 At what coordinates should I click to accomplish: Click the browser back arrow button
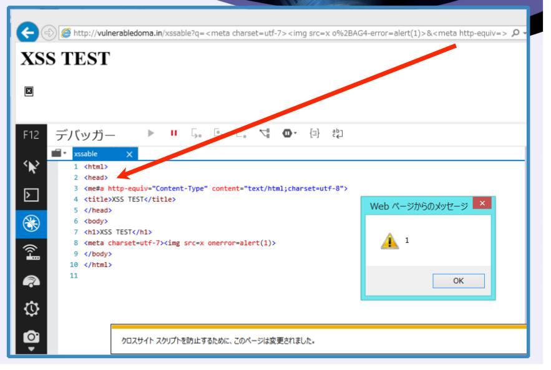click(x=27, y=32)
